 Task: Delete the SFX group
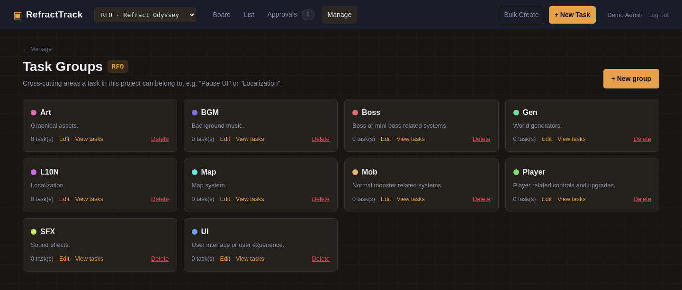coord(160,259)
